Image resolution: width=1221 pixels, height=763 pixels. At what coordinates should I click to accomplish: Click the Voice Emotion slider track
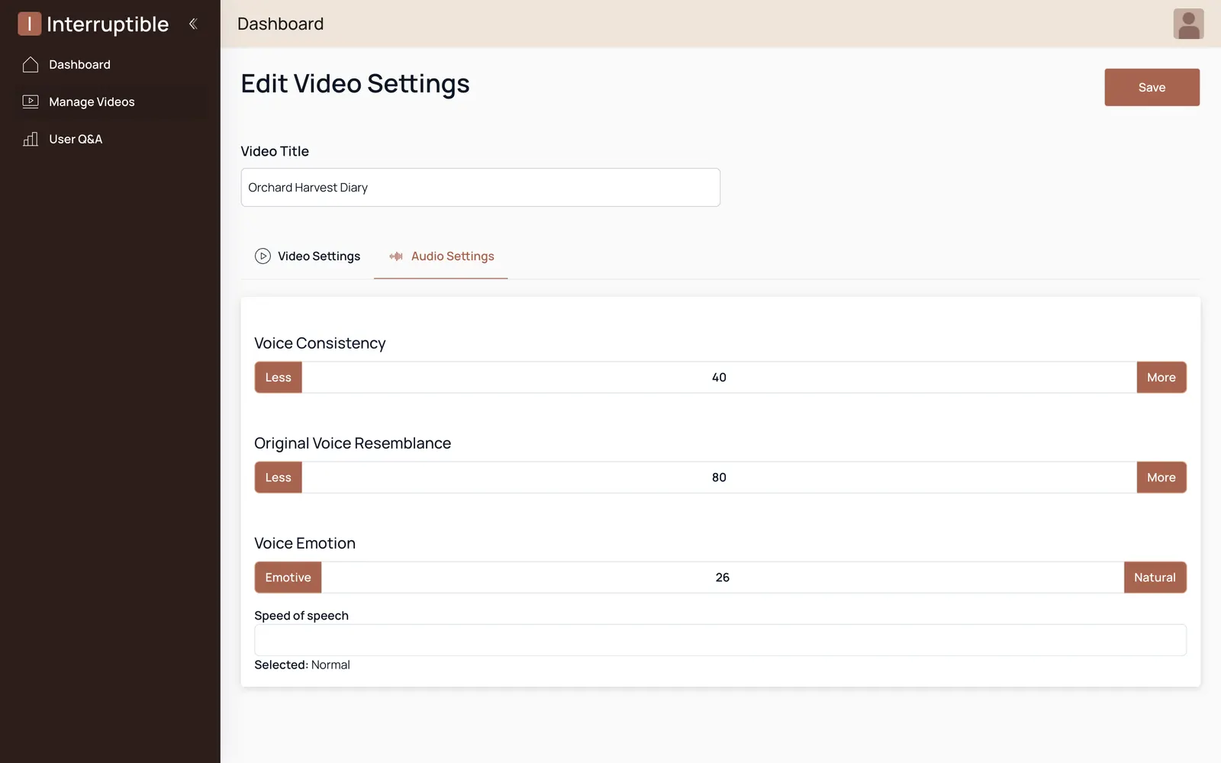point(723,578)
